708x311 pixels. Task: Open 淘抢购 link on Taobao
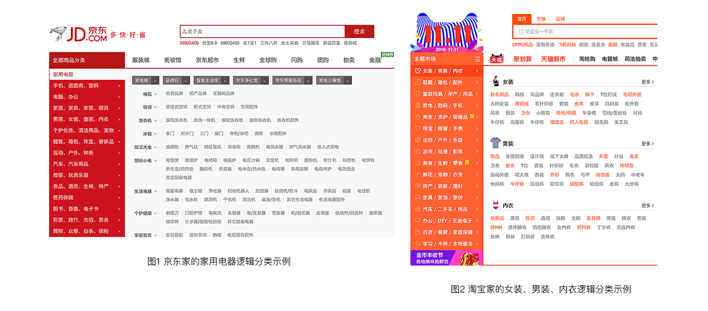tap(587, 59)
